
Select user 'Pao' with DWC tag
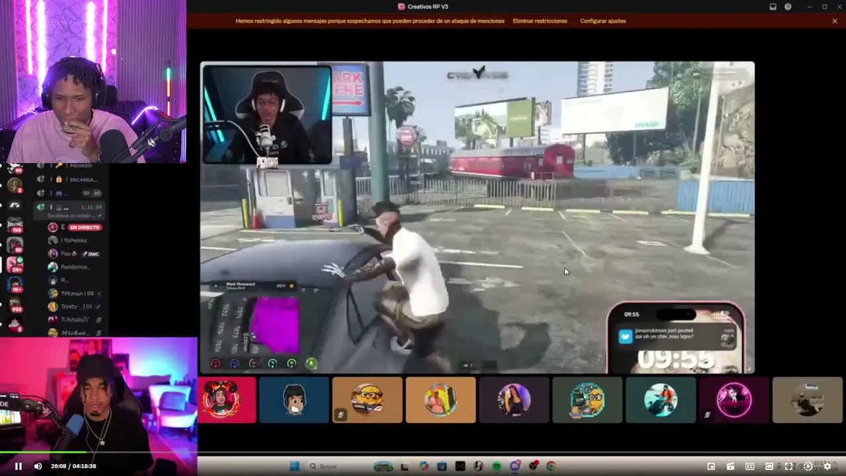75,254
